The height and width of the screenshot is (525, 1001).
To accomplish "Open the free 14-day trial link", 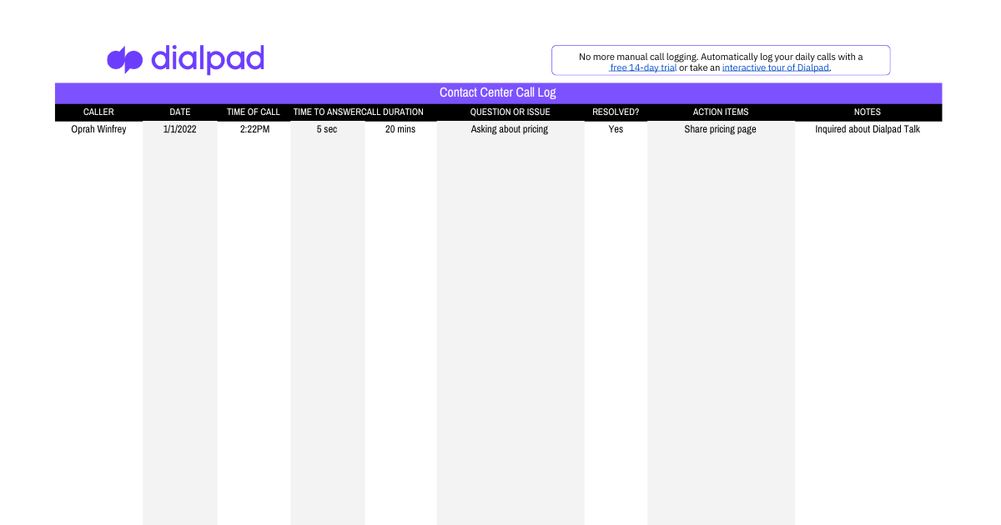I will [x=642, y=67].
